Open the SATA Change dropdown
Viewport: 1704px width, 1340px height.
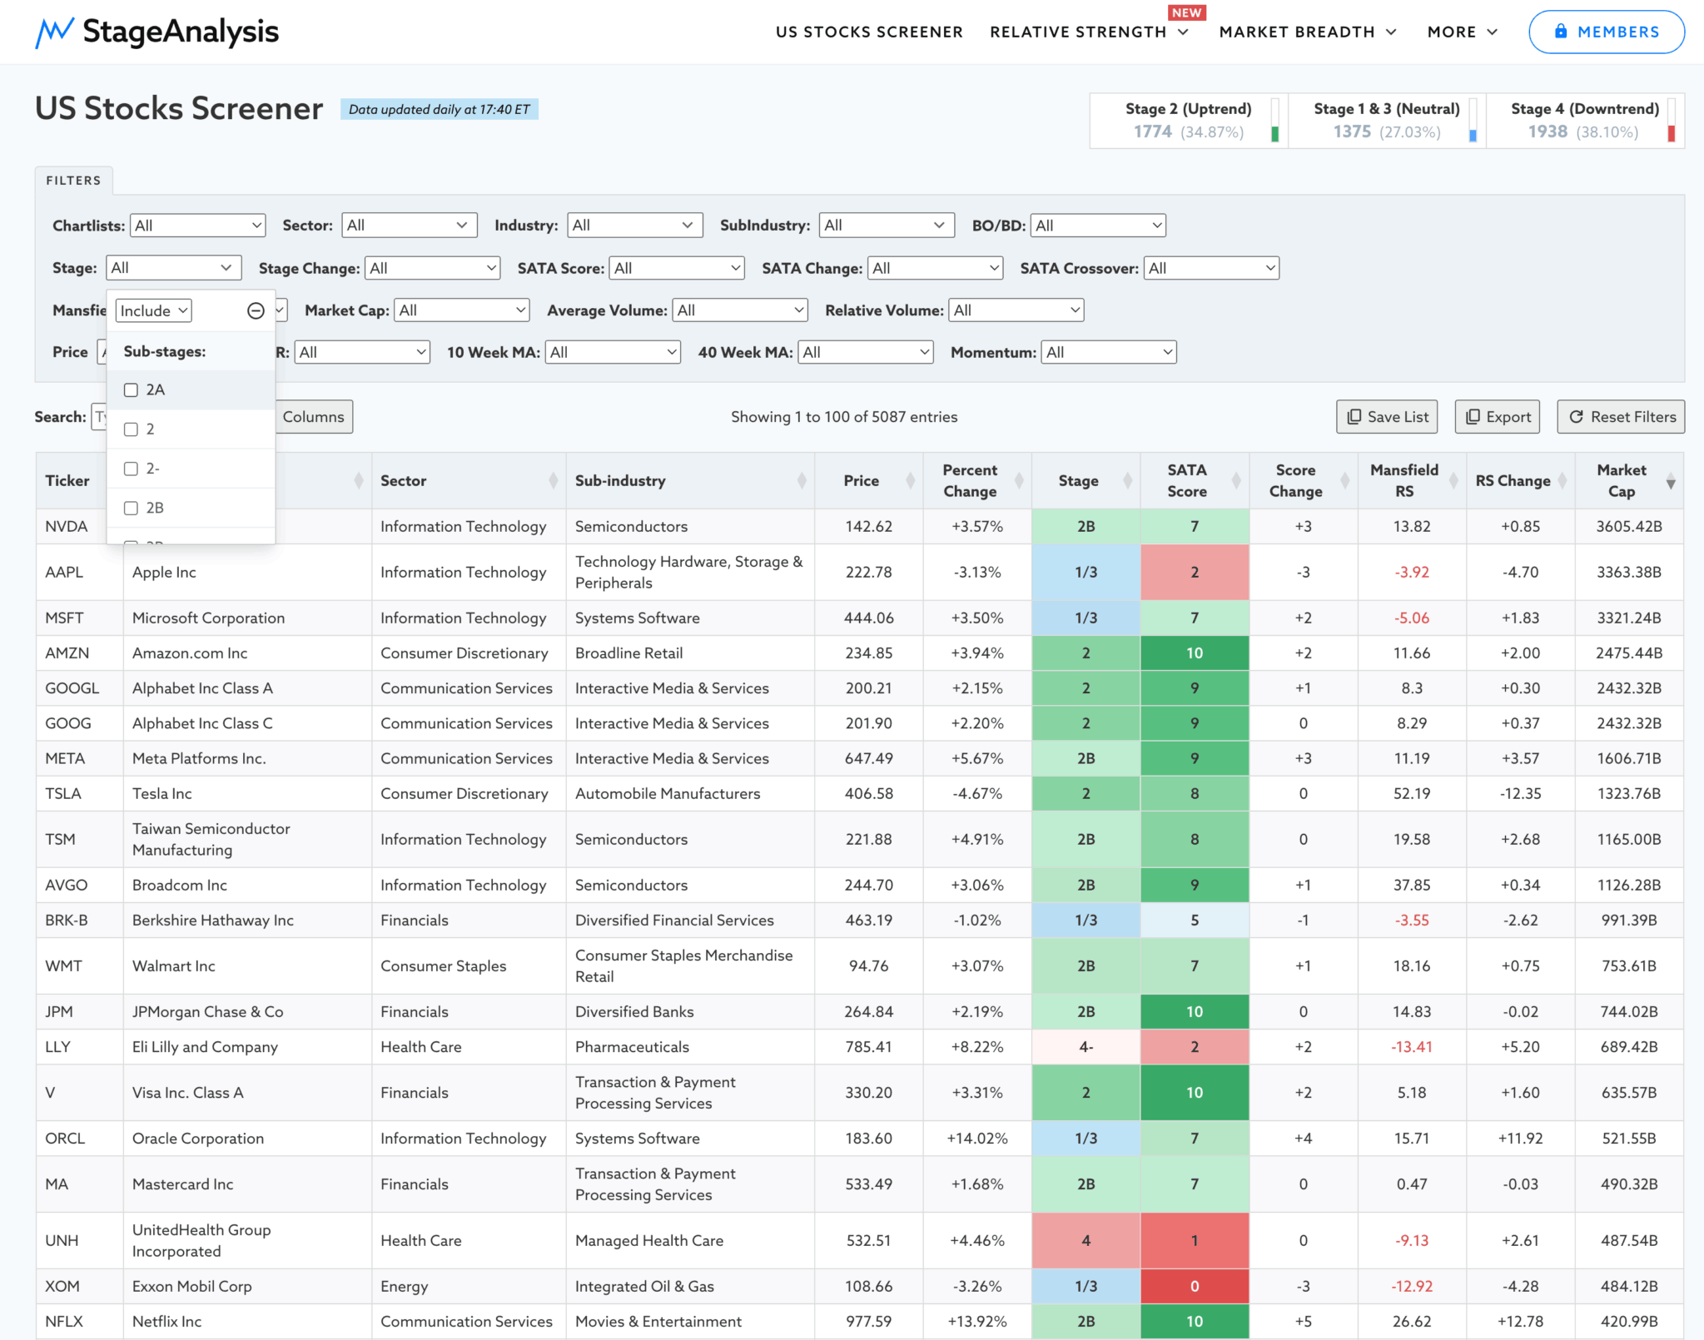(x=935, y=268)
